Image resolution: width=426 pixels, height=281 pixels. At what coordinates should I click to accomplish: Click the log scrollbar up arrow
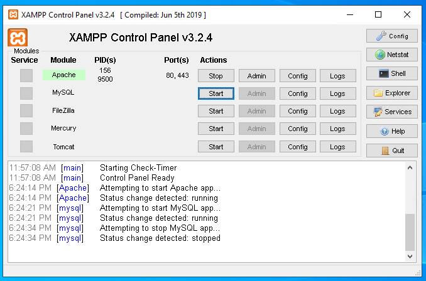point(410,167)
